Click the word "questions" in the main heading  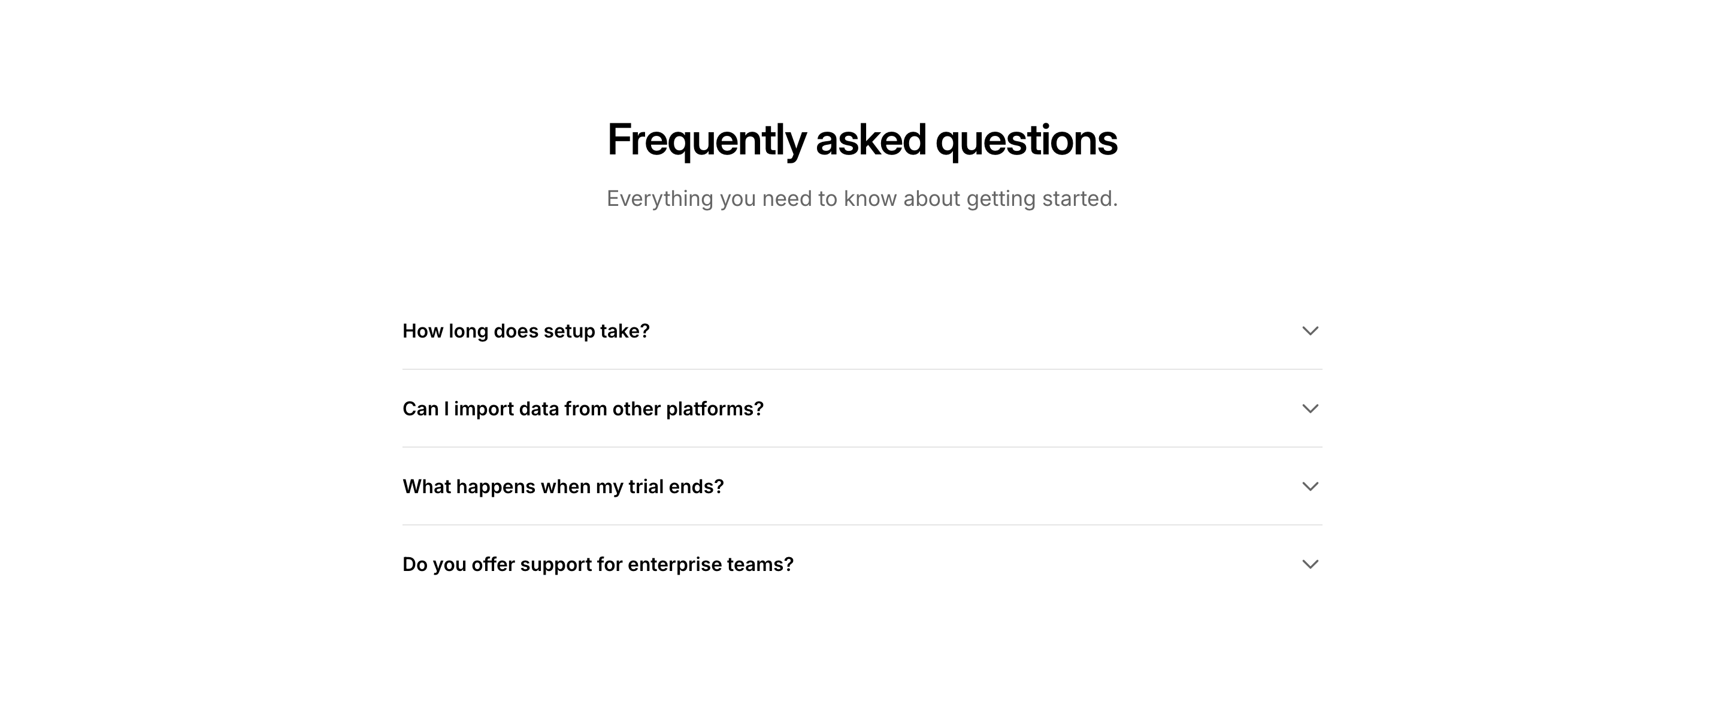1026,141
